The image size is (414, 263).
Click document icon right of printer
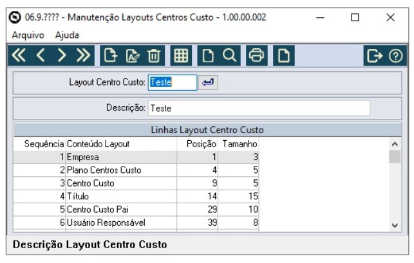(284, 55)
